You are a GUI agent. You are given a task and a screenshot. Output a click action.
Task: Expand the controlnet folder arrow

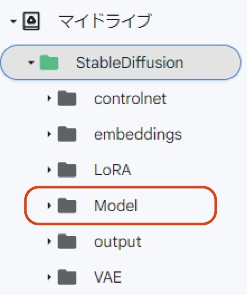(x=49, y=99)
